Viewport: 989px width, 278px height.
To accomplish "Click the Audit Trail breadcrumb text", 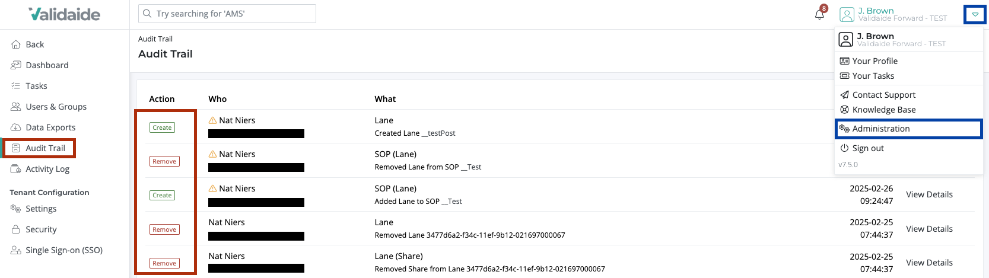I will (x=155, y=39).
